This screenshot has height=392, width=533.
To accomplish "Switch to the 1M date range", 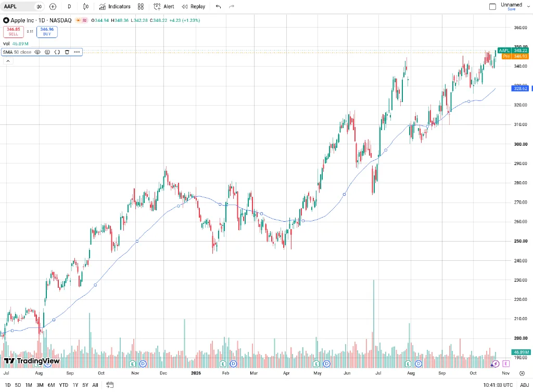I will click(29, 385).
